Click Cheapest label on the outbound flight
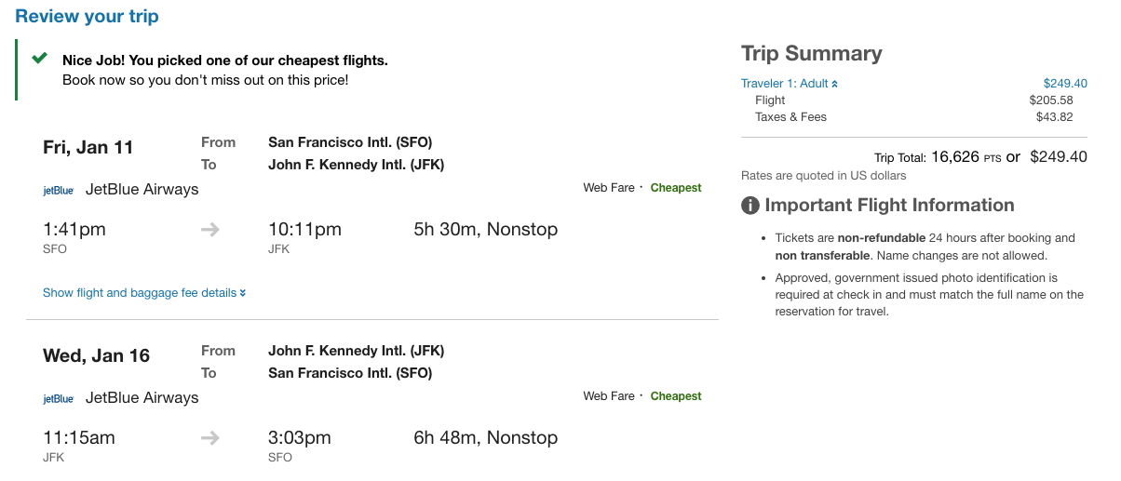The width and height of the screenshot is (1121, 481). pyautogui.click(x=676, y=188)
